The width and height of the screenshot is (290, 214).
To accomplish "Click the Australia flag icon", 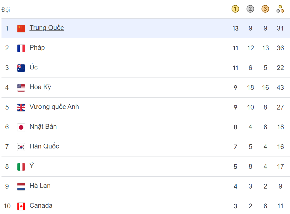I will [x=21, y=67].
